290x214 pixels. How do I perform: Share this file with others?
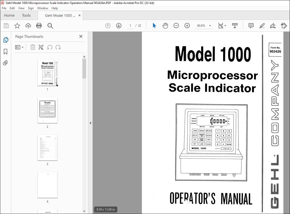click(28, 25)
